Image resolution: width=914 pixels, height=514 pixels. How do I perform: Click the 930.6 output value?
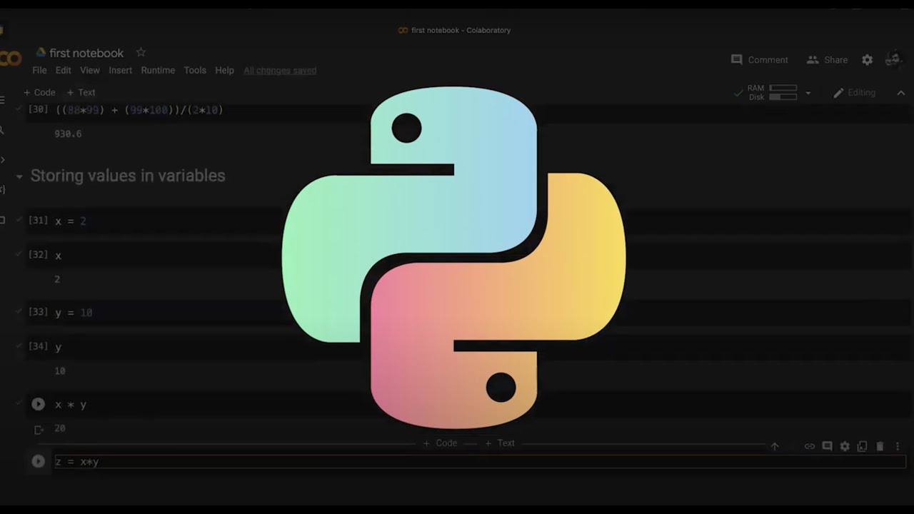[x=68, y=133]
